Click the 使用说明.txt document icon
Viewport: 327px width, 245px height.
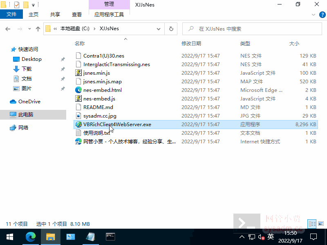point(78,133)
